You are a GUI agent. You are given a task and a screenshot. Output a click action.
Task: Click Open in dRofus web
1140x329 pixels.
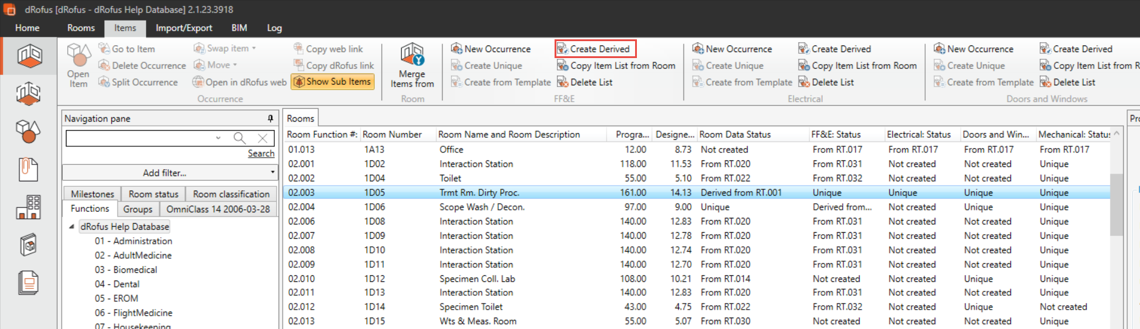[240, 82]
